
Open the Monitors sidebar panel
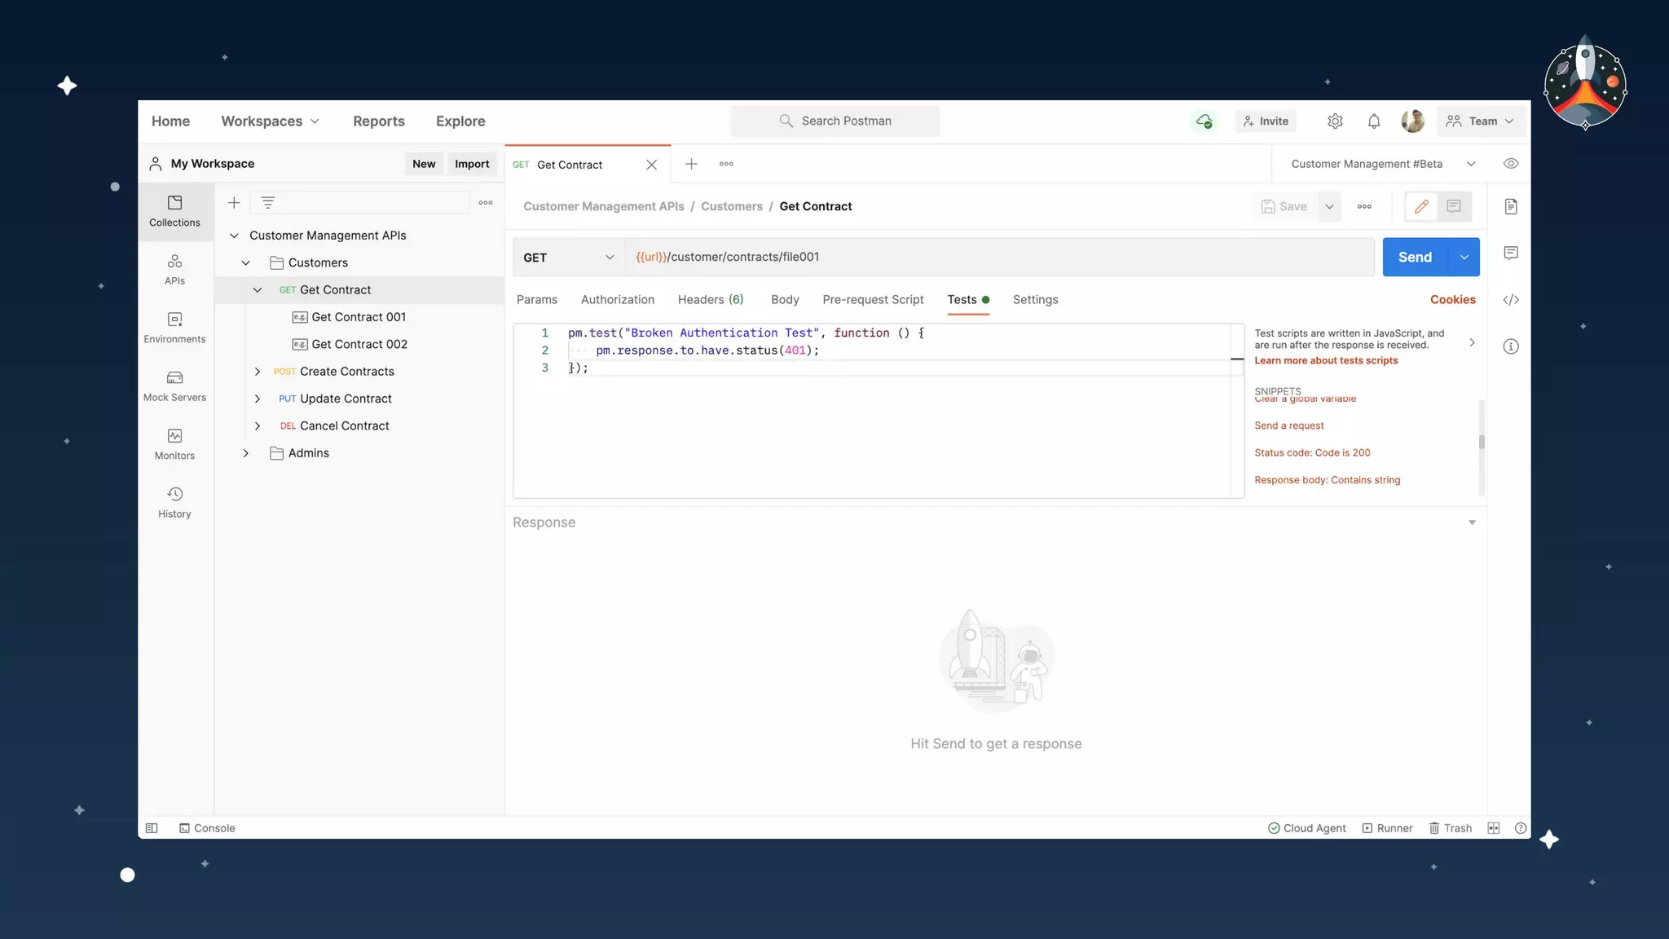click(x=174, y=444)
